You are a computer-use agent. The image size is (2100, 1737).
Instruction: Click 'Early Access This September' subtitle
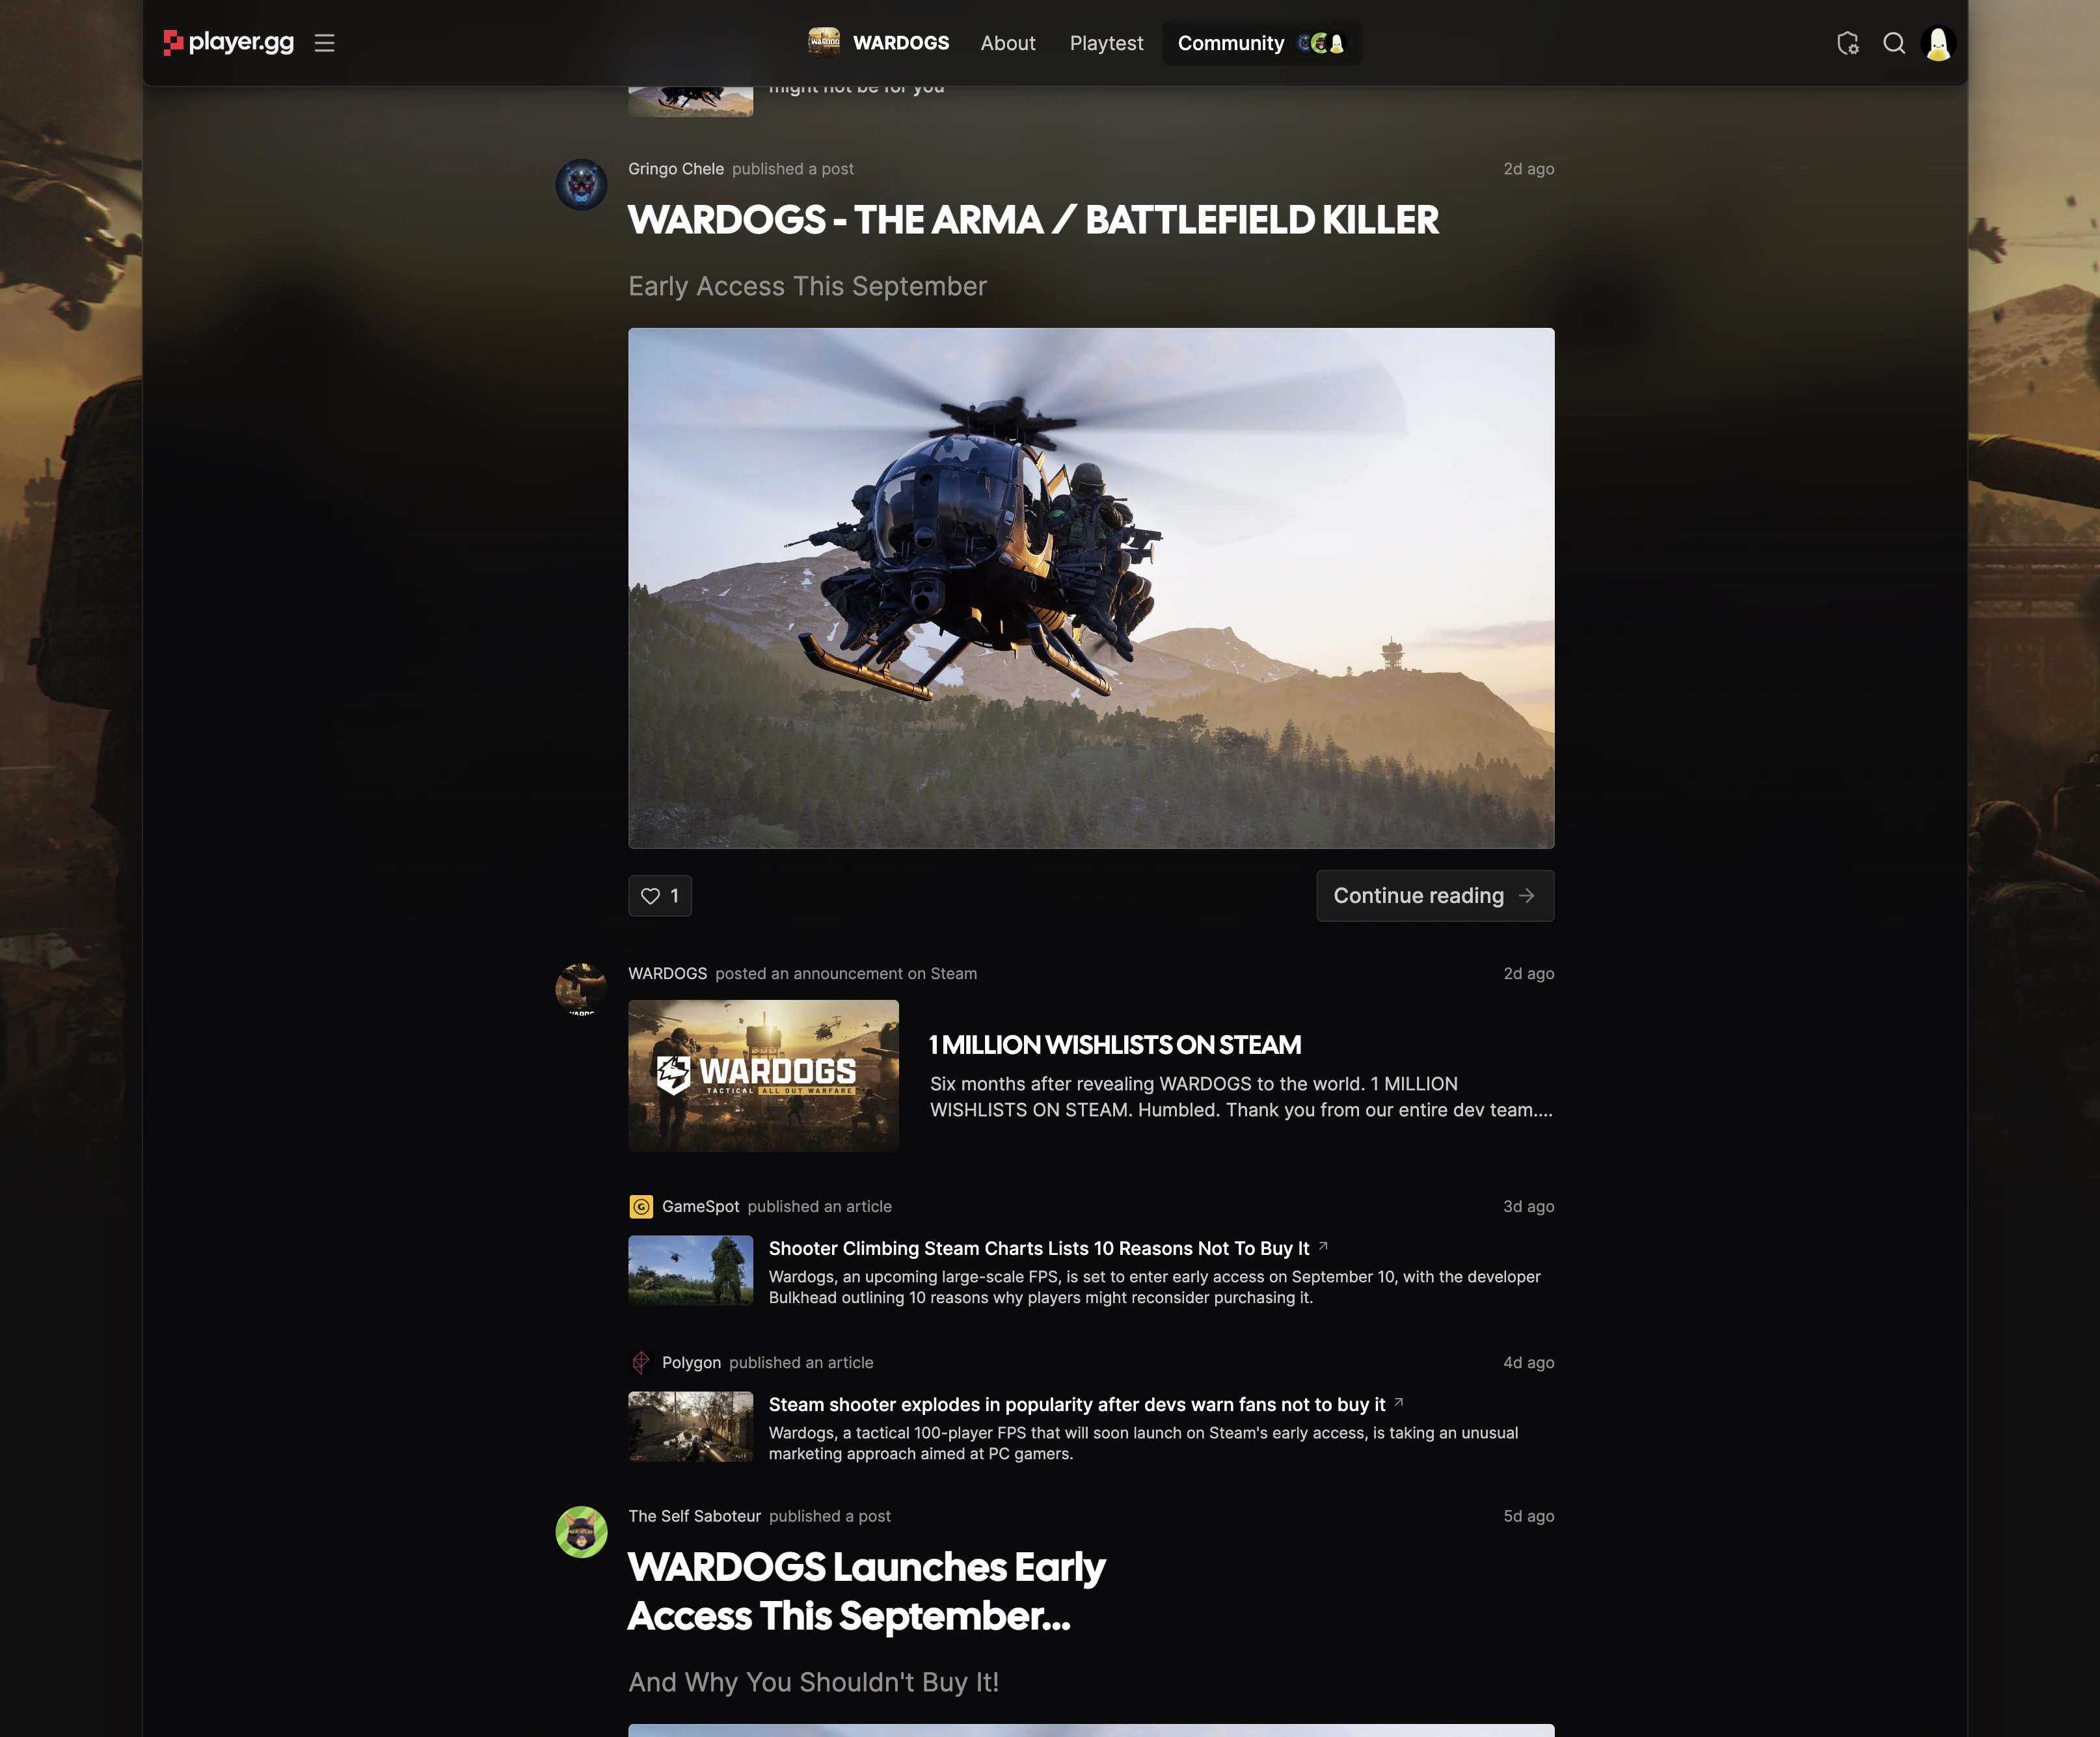807,286
